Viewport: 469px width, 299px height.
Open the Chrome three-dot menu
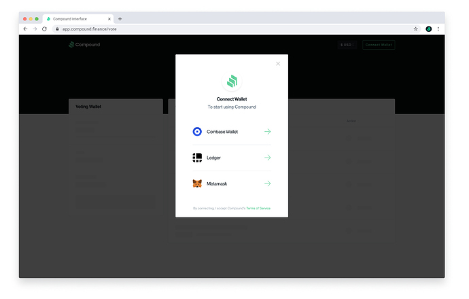point(438,29)
